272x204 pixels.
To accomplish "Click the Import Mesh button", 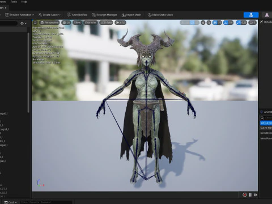I will pyautogui.click(x=131, y=15).
